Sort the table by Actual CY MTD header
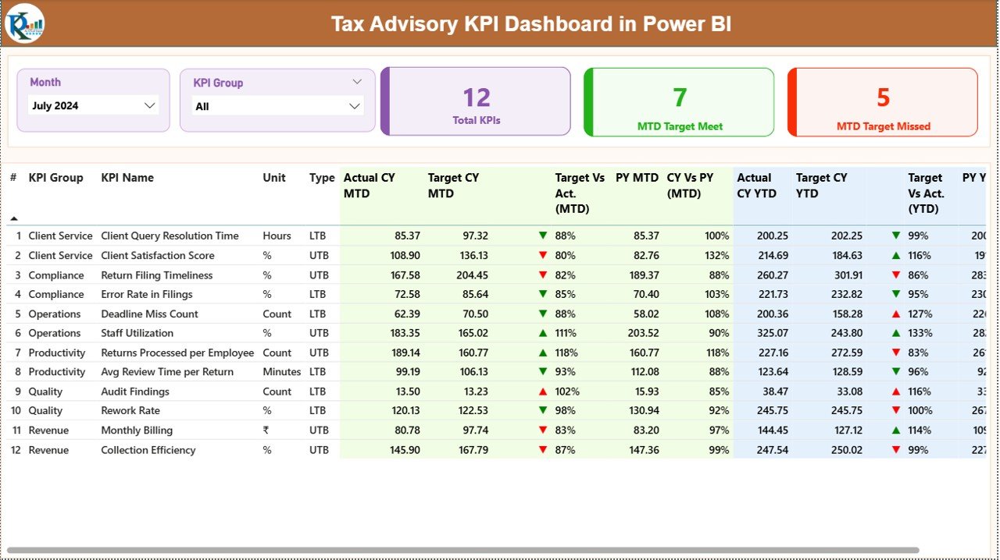Viewport: 1000px width, 560px height. pos(368,186)
